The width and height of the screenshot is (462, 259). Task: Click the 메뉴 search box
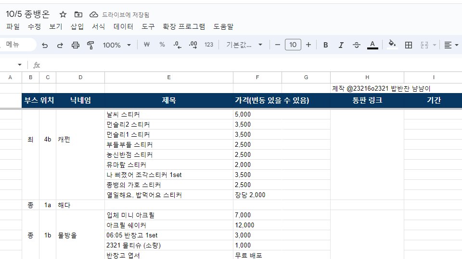18,45
